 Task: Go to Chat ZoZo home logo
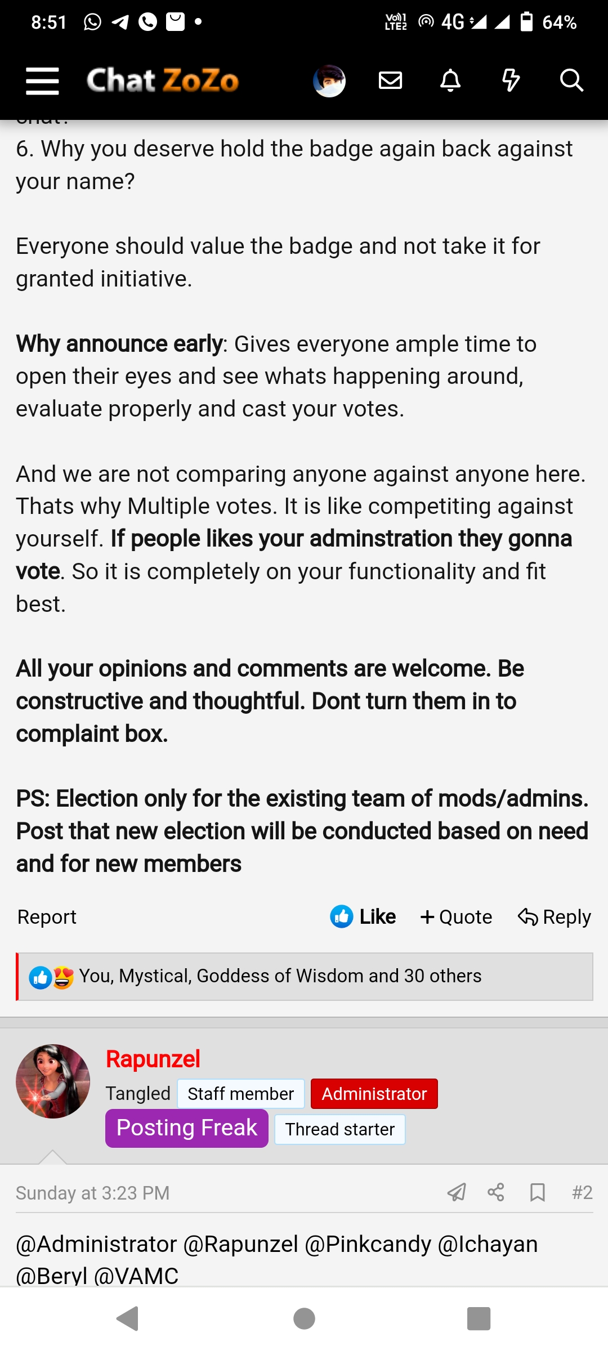tap(163, 81)
